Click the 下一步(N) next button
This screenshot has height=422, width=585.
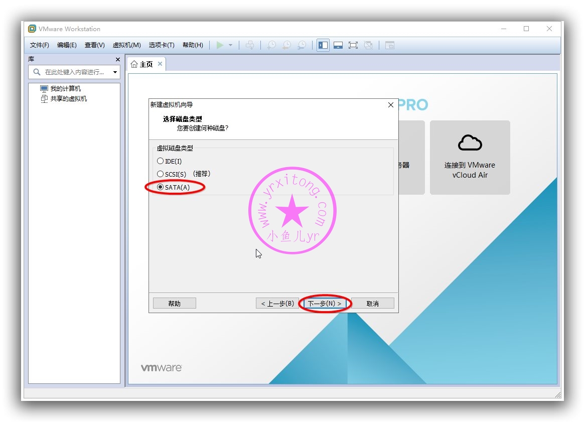325,304
